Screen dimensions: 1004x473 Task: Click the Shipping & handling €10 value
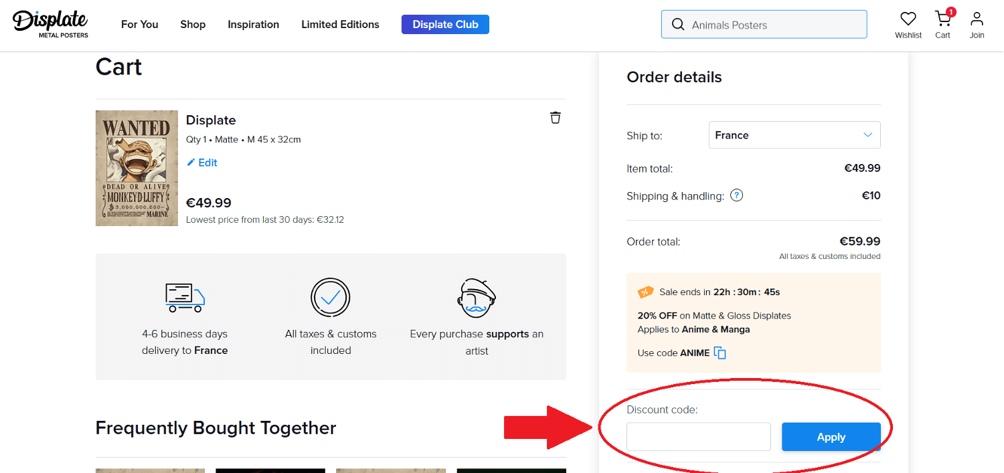click(x=871, y=196)
